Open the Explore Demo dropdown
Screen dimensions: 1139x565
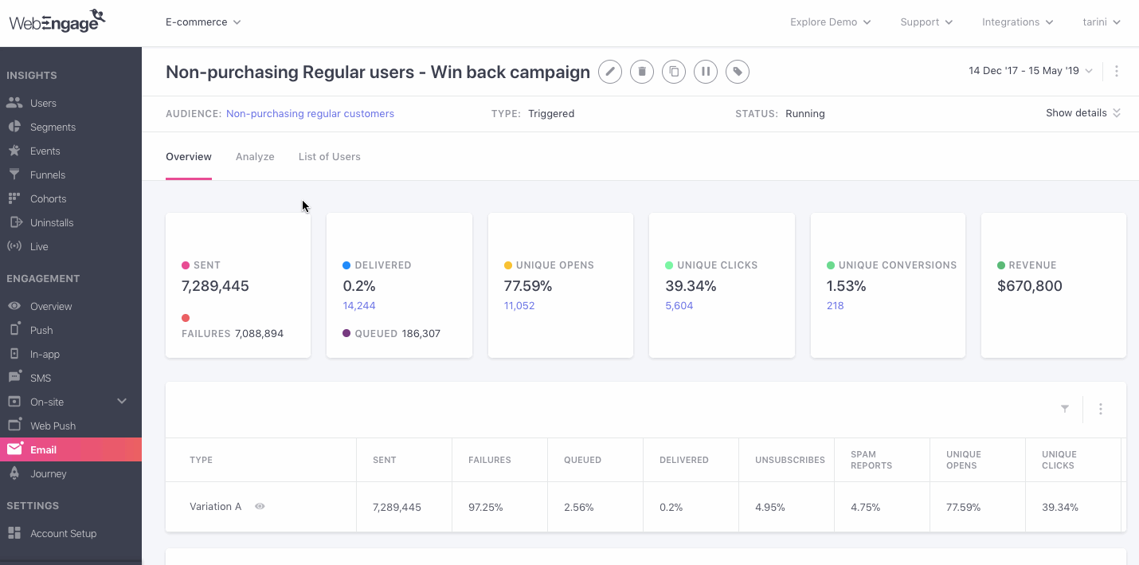(831, 22)
